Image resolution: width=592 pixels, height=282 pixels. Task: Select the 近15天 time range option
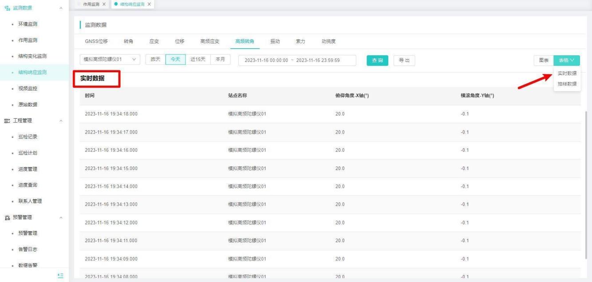click(197, 60)
